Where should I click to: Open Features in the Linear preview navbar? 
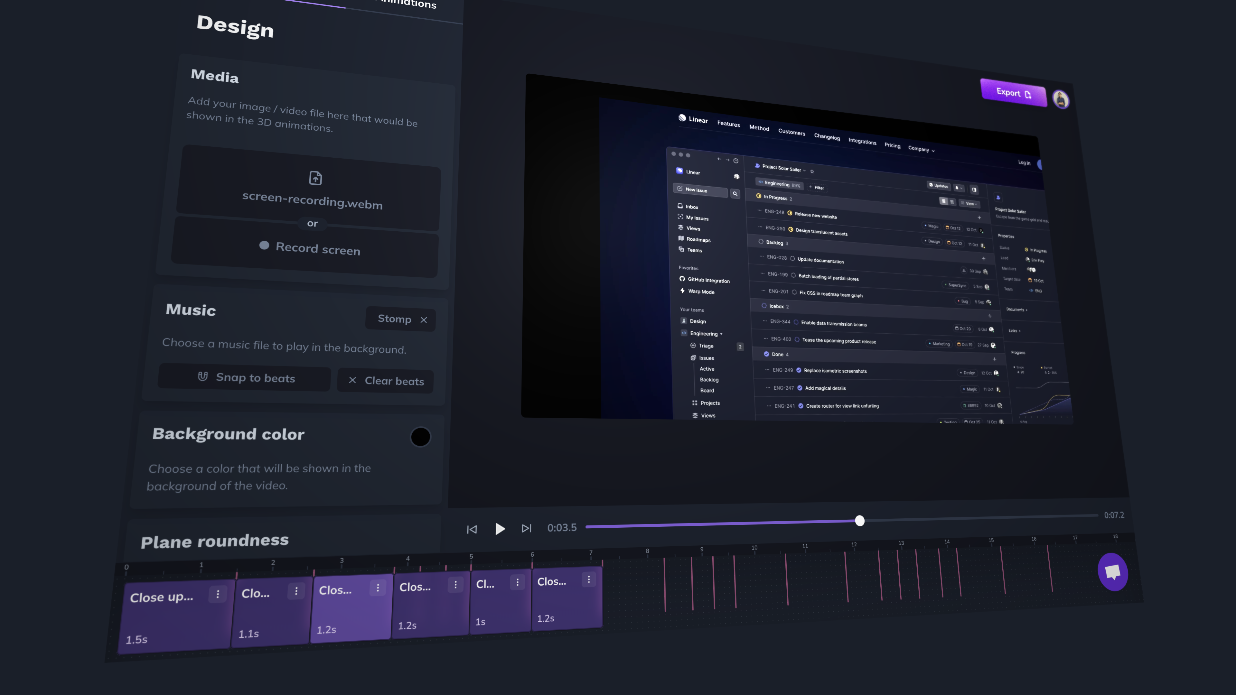[x=728, y=124]
